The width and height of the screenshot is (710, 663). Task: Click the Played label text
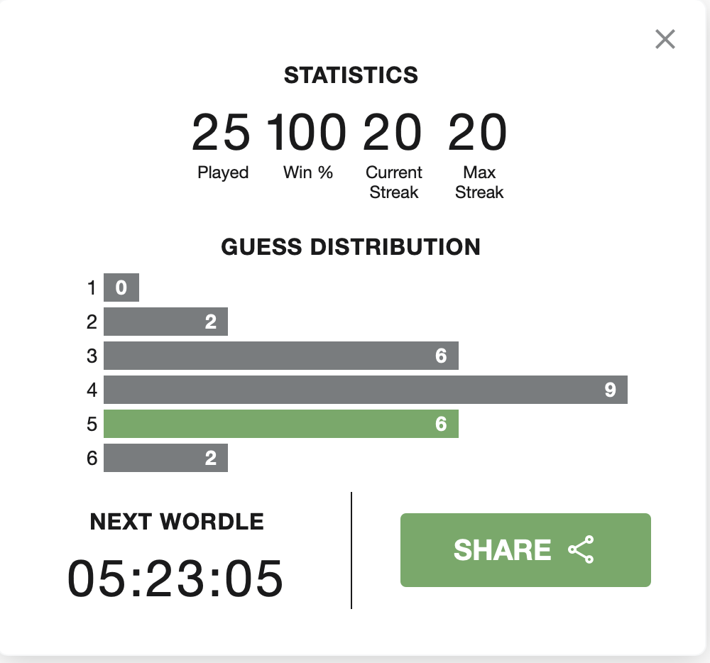coord(223,173)
